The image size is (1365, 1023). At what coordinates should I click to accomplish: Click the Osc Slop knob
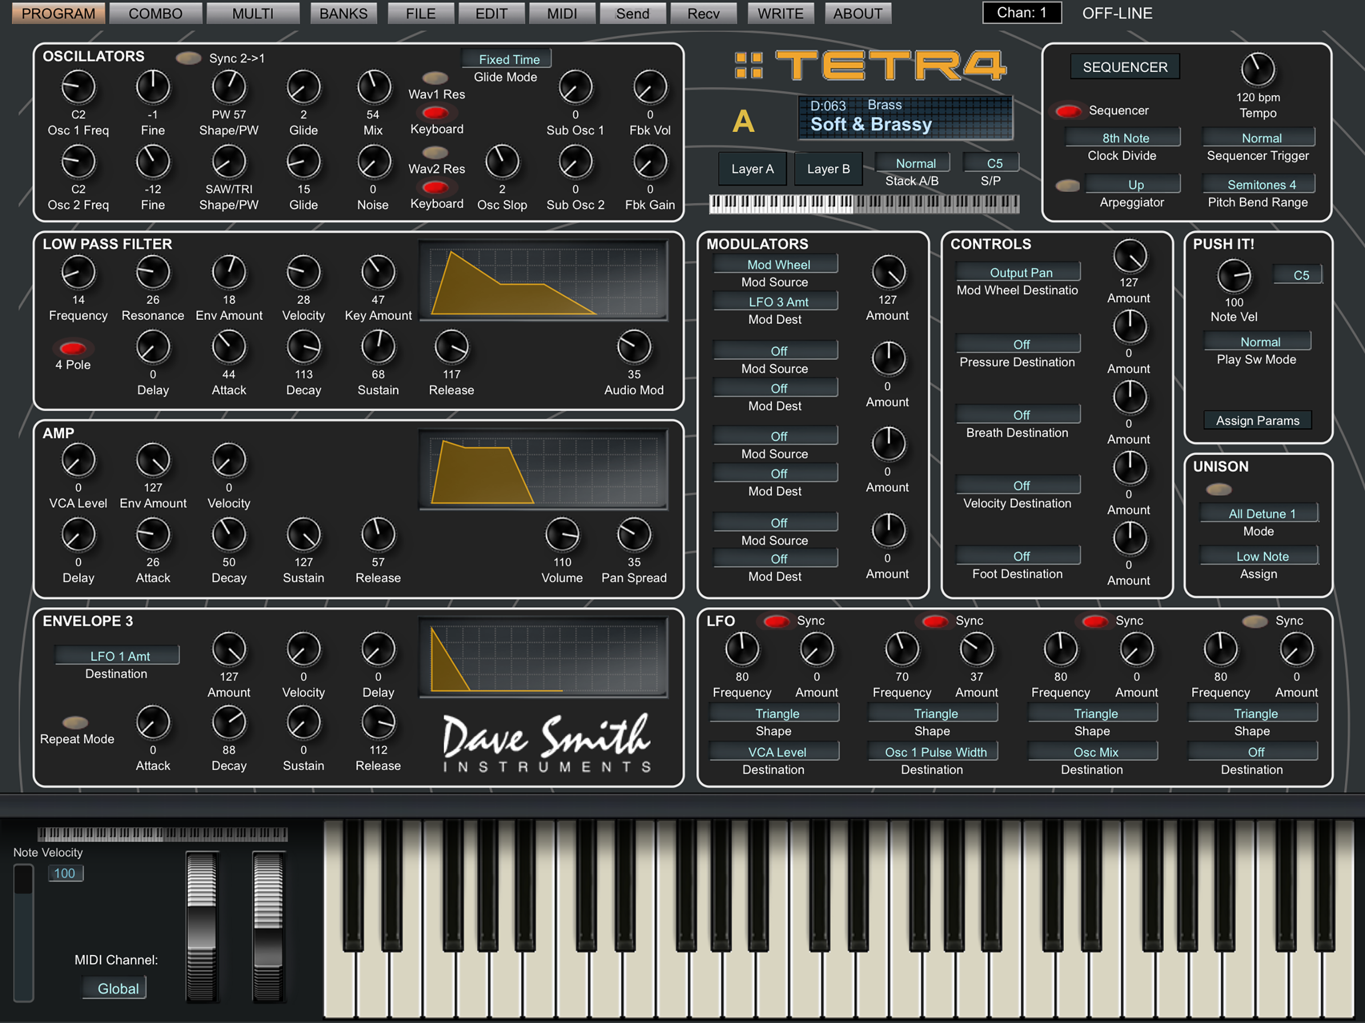502,162
